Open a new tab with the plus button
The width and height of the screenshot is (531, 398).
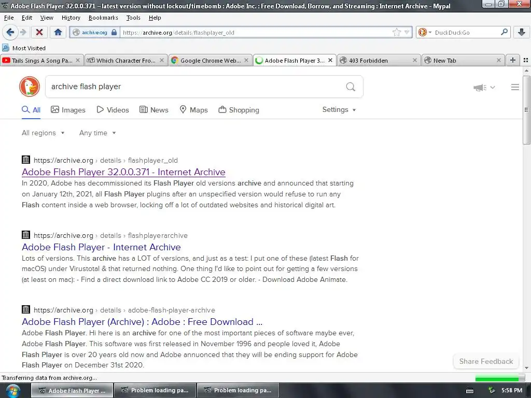pos(513,60)
